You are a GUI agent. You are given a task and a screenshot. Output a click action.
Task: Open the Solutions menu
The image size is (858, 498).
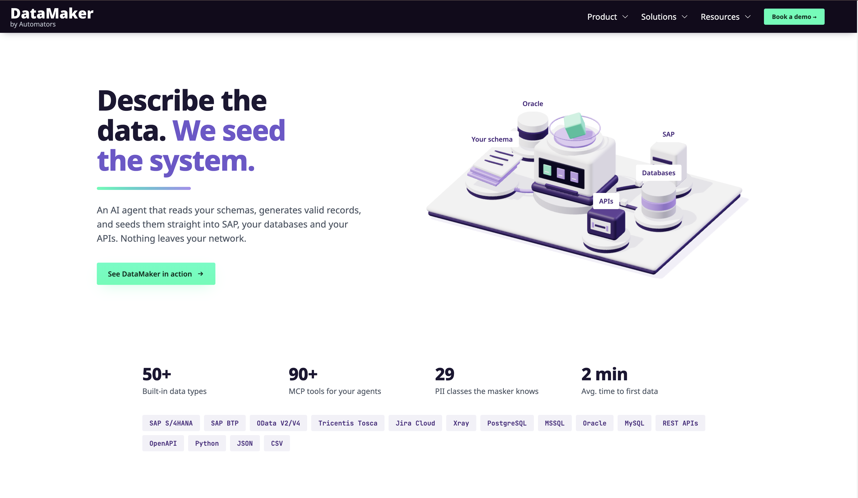(x=664, y=17)
